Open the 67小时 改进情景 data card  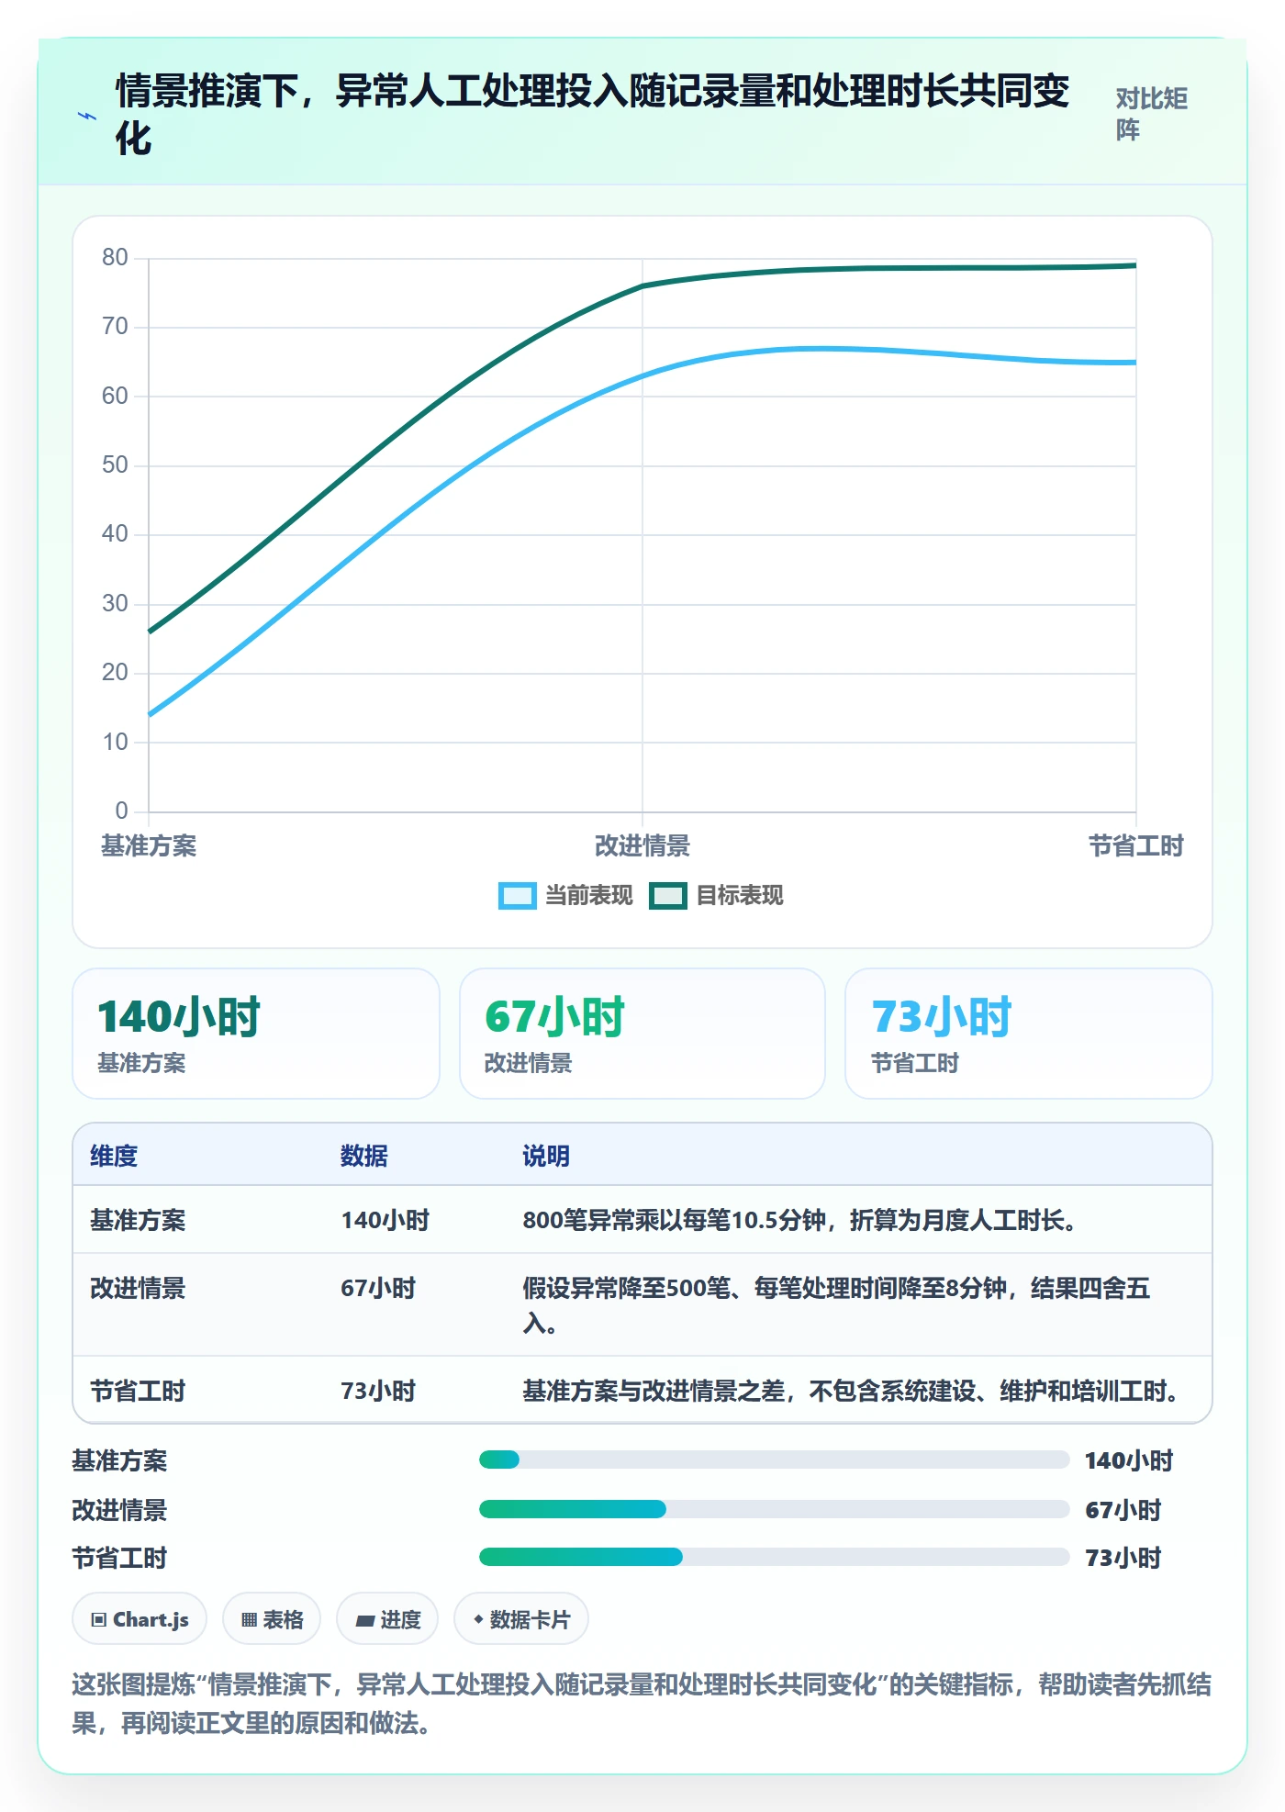click(642, 1034)
